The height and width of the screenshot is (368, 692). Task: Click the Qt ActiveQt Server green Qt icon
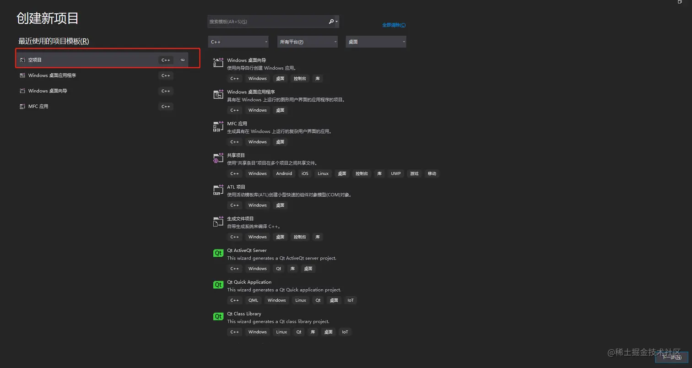pos(218,253)
